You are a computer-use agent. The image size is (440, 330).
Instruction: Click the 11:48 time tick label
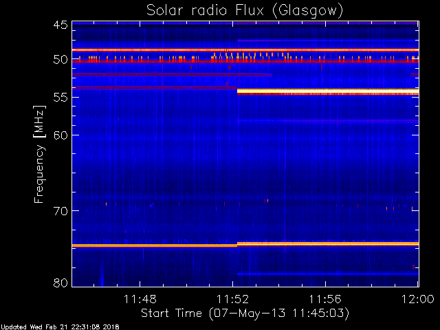tap(140, 299)
